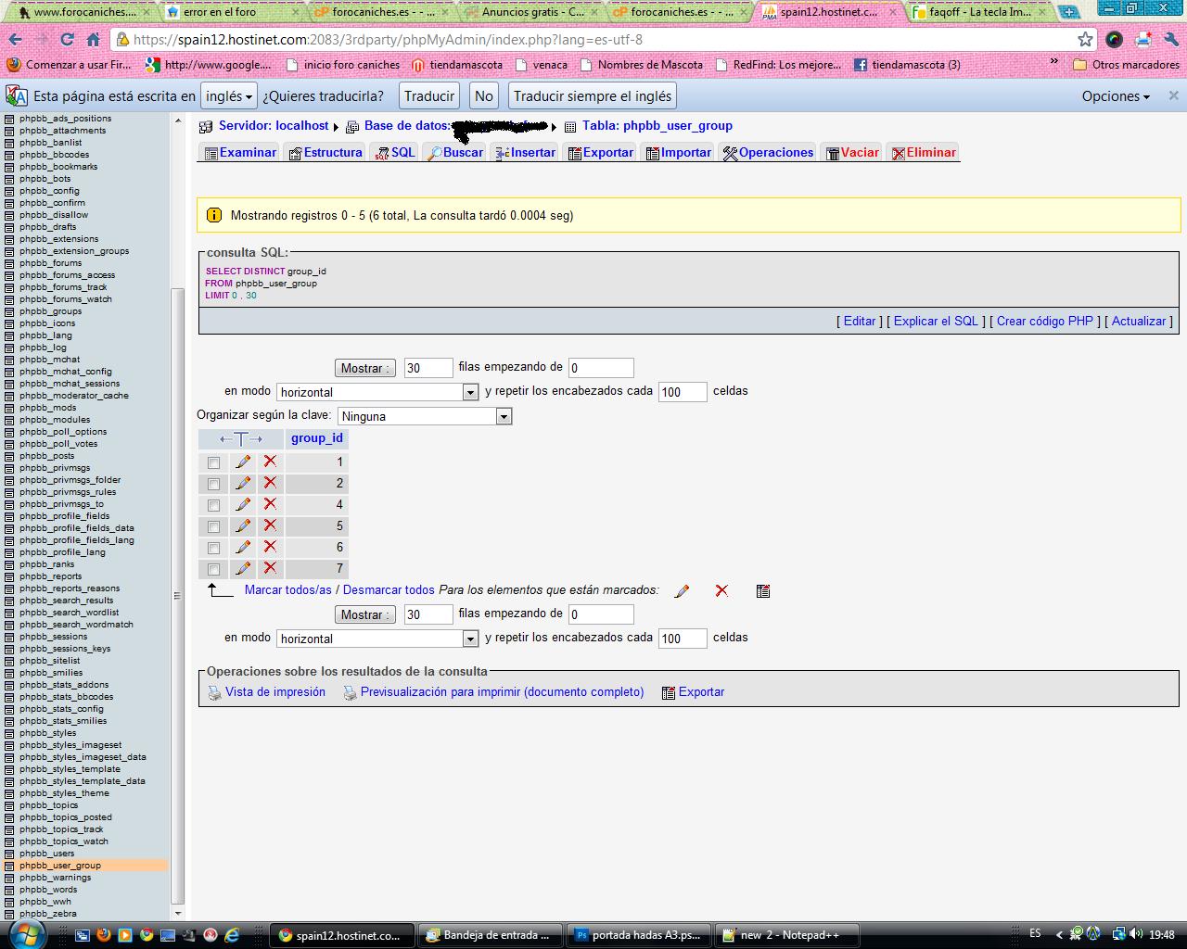1187x949 pixels.
Task: Click the bookmark star in address bar
Action: pos(1085,39)
